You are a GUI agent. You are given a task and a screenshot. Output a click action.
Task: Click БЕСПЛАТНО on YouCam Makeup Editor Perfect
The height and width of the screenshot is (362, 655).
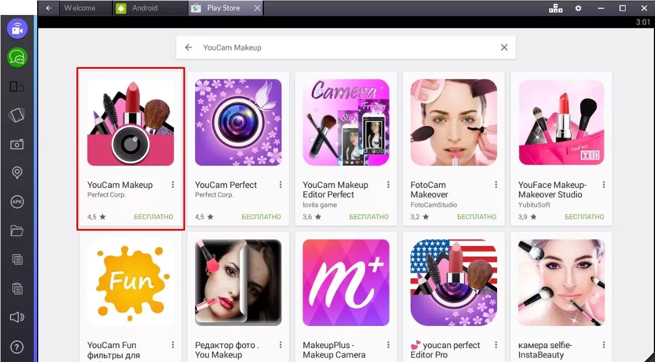click(x=369, y=217)
